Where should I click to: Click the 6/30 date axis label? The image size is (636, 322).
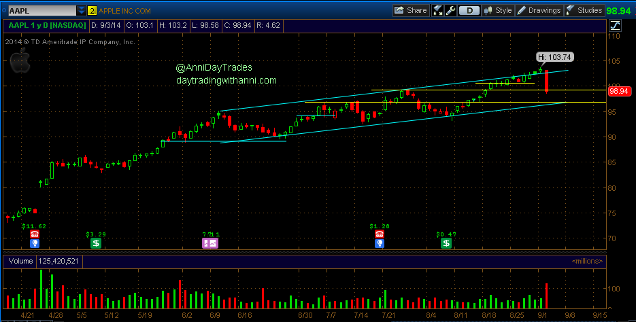coord(305,315)
